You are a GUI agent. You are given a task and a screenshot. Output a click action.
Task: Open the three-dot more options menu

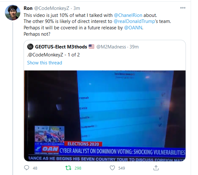click(x=183, y=8)
